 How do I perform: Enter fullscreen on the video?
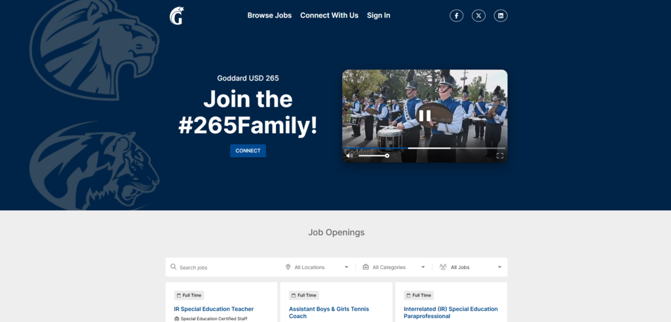point(500,156)
